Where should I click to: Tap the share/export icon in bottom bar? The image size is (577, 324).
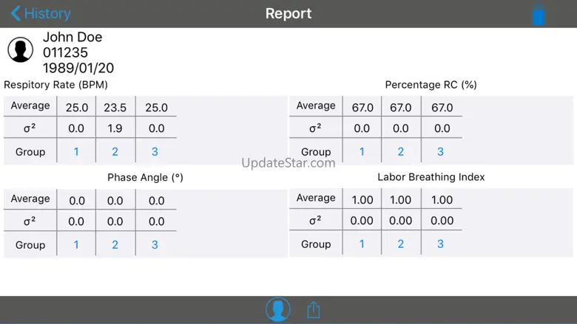pyautogui.click(x=314, y=310)
